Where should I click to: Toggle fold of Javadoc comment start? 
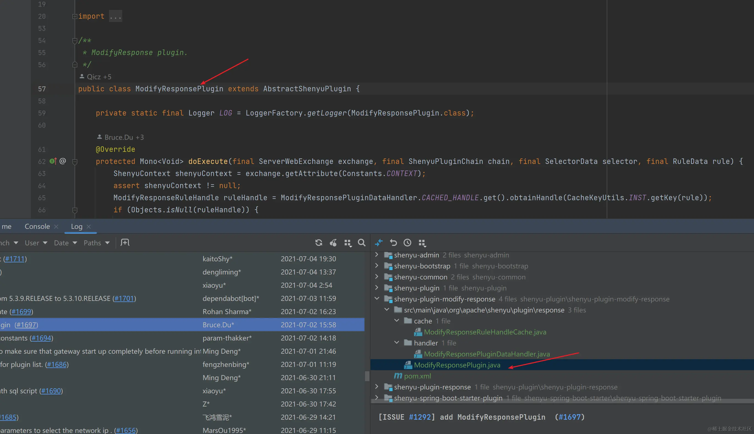pos(75,40)
